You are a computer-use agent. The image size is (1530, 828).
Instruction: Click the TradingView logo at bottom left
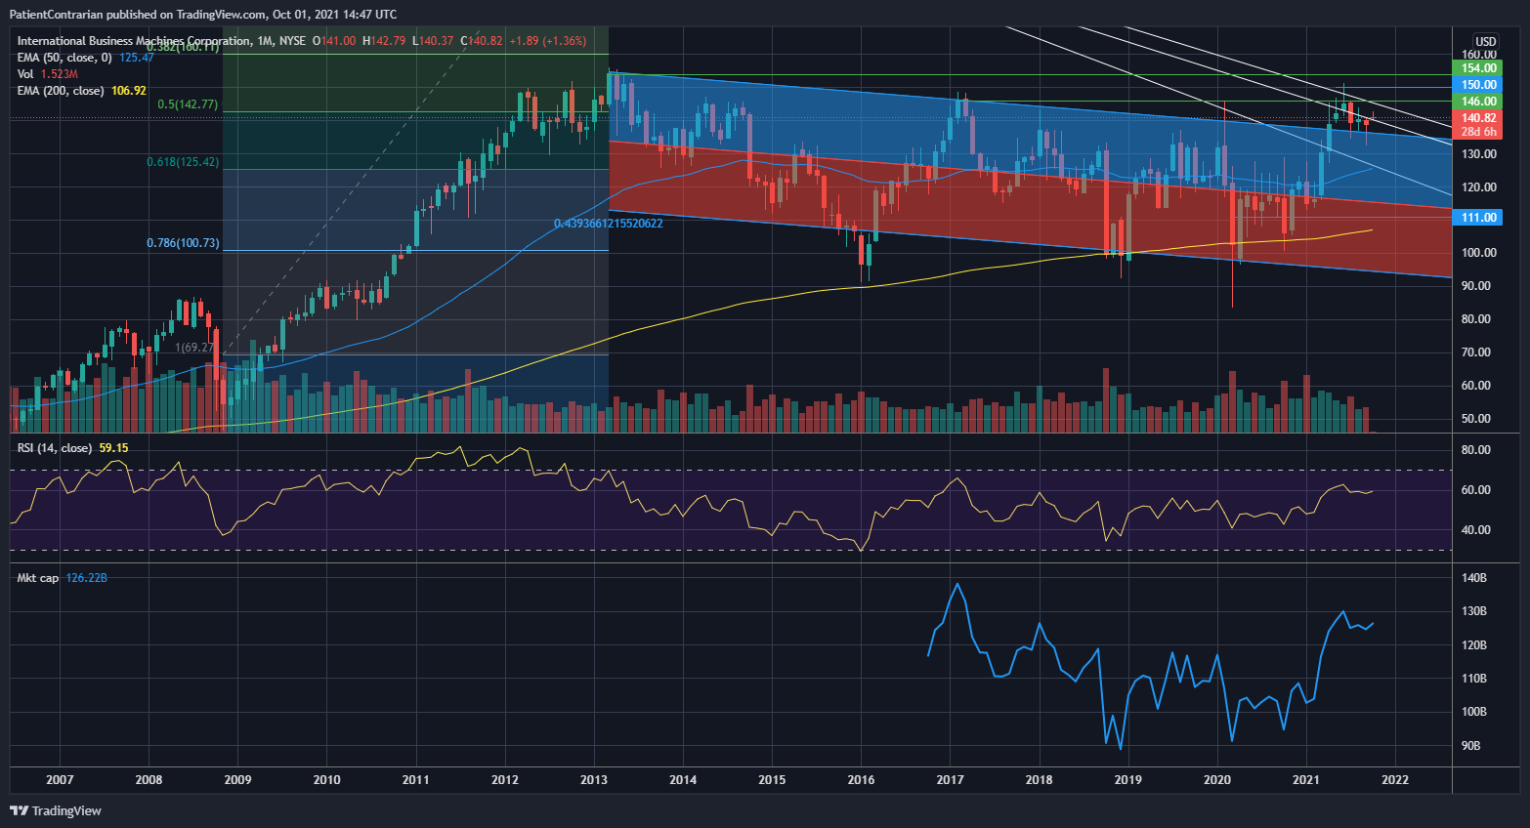[x=56, y=810]
